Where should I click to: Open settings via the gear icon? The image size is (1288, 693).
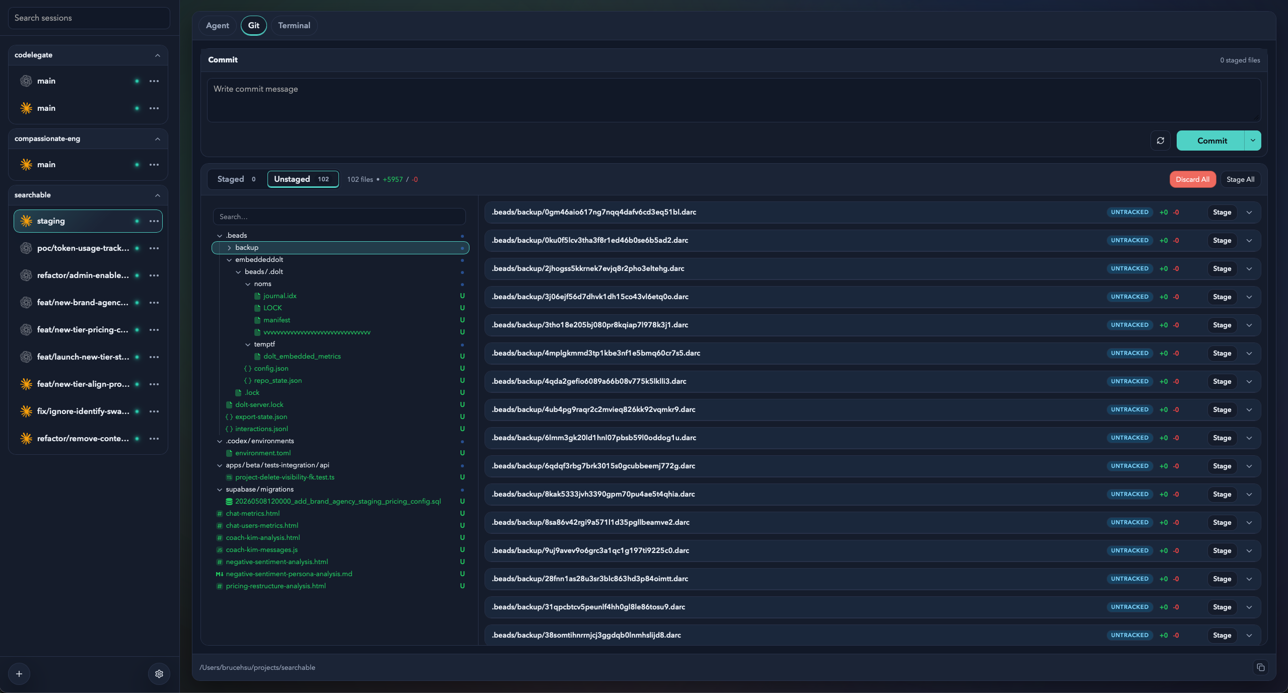[159, 674]
